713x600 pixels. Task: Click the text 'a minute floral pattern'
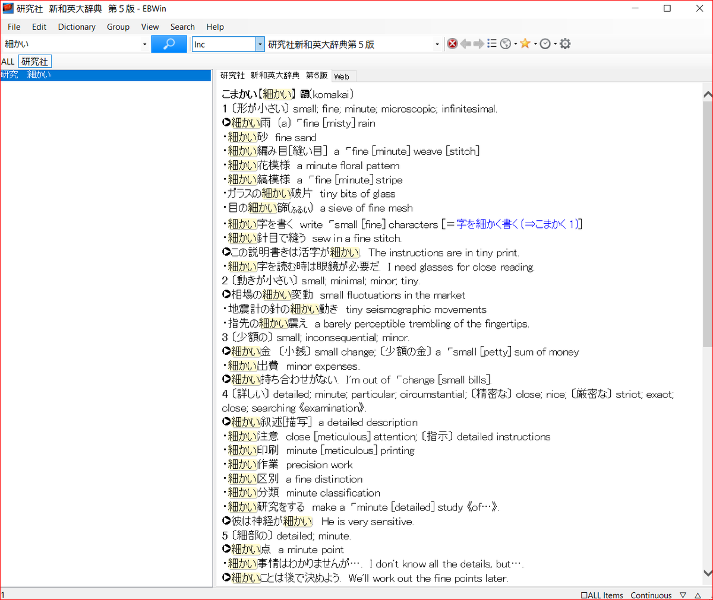348,166
